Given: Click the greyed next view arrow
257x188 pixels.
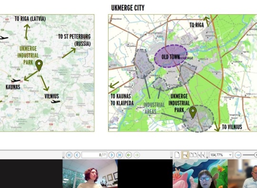Looking at the screenshot, I should tap(137, 155).
